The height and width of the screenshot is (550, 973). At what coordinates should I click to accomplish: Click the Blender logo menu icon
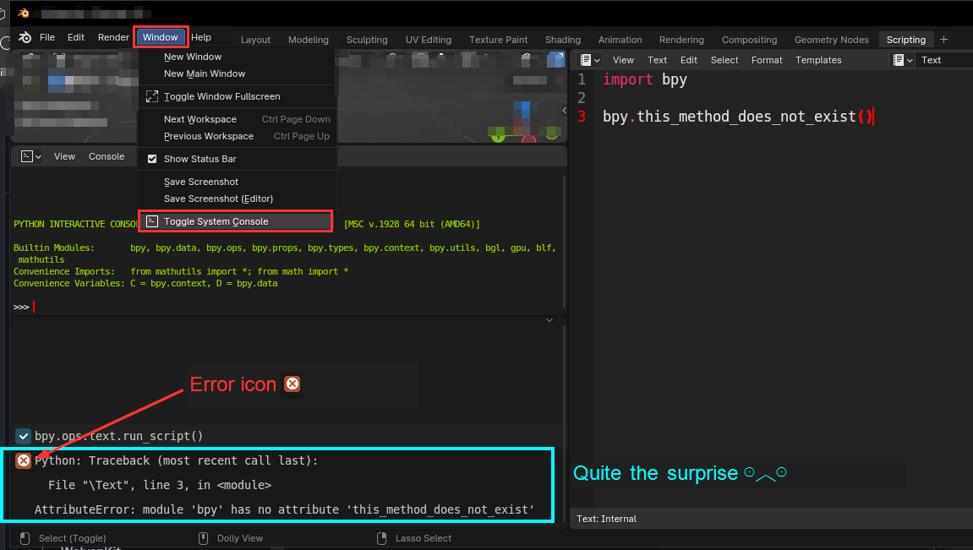coord(25,37)
